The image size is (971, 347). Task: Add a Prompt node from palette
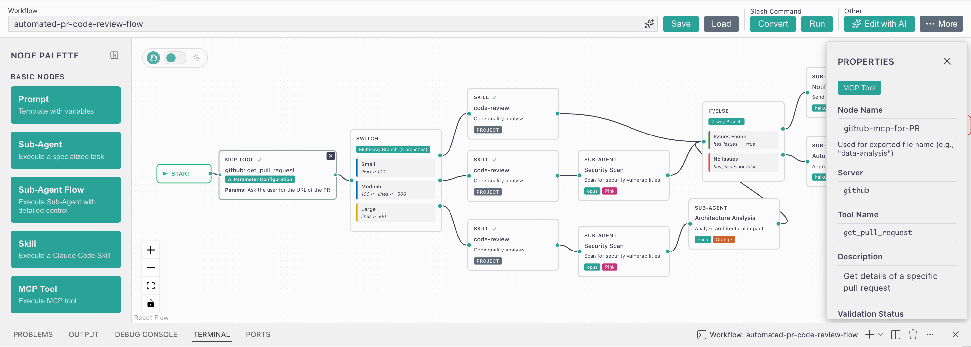pos(66,105)
